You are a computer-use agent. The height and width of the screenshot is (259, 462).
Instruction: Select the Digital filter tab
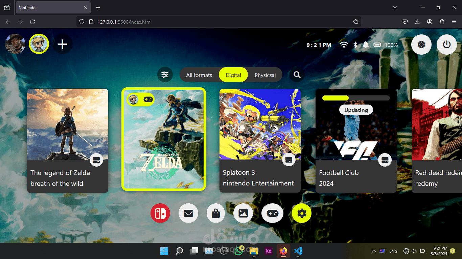233,75
